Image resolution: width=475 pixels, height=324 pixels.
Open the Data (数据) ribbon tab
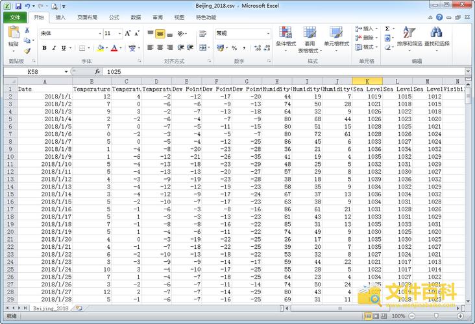click(136, 17)
